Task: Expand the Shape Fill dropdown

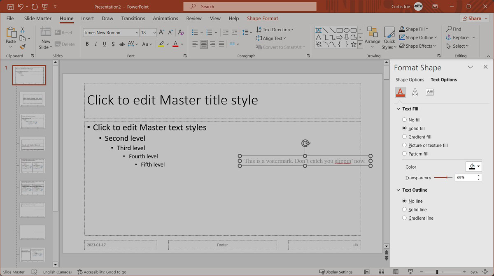Action: (x=427, y=29)
